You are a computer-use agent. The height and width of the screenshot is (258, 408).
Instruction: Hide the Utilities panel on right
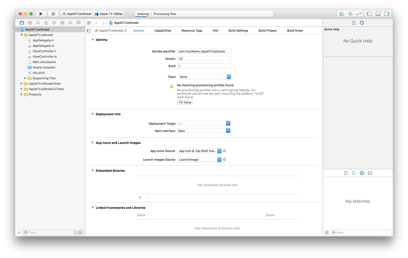[x=387, y=14]
